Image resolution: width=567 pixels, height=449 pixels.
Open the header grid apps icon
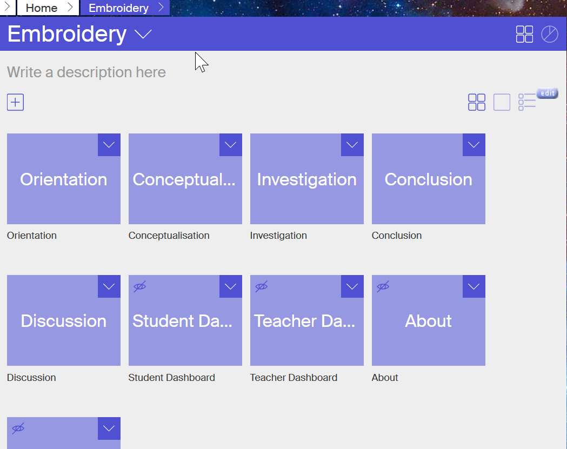coord(524,34)
